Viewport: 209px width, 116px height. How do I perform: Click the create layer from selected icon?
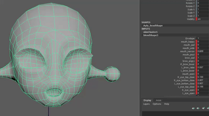pos(208,108)
